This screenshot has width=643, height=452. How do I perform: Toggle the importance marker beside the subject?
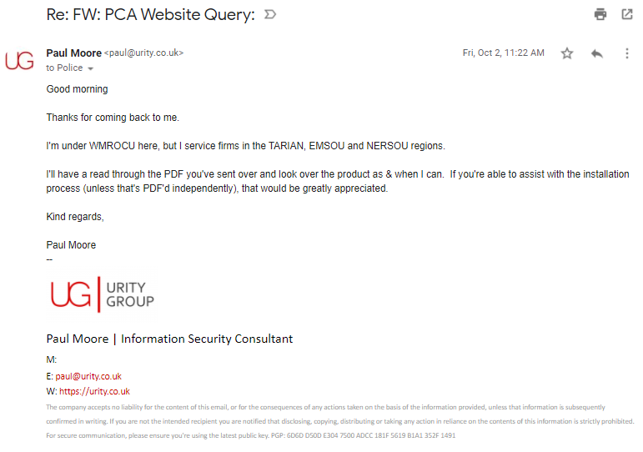tap(270, 15)
